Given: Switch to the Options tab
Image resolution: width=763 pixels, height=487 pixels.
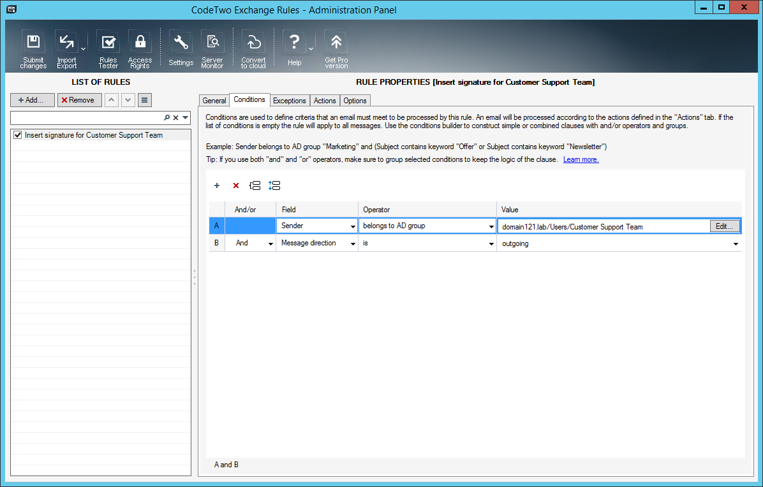Looking at the screenshot, I should click(355, 101).
